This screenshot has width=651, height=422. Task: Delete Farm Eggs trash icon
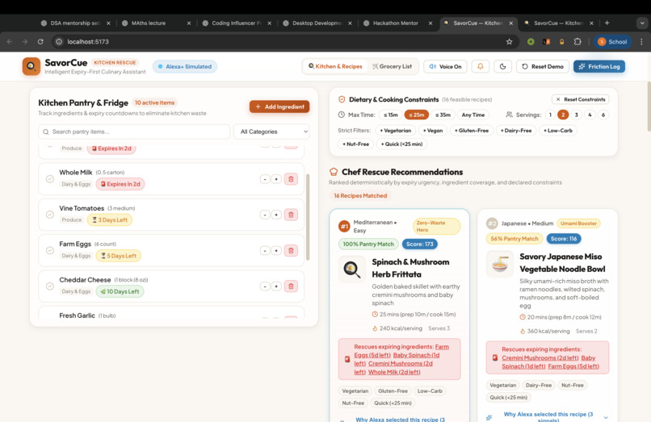[x=291, y=250]
